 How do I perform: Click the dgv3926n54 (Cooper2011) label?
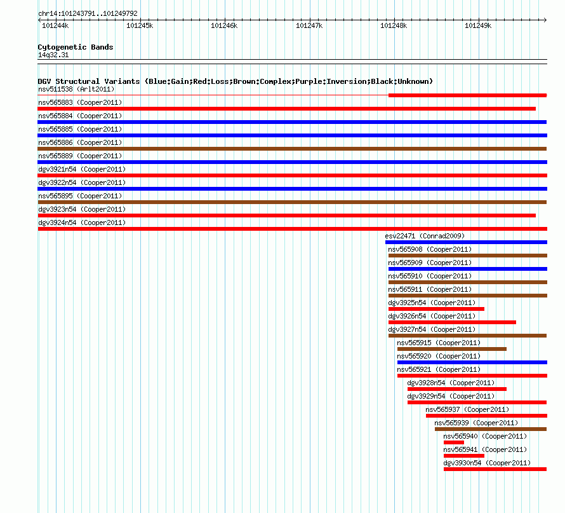click(432, 316)
